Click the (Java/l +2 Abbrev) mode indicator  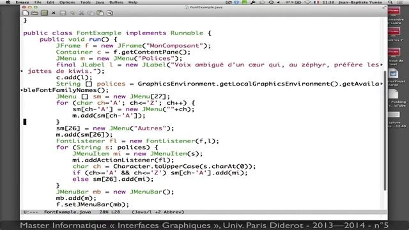click(158, 212)
